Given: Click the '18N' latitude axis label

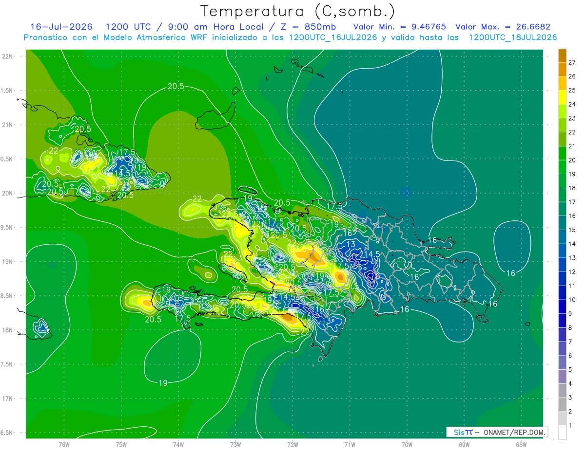Looking at the screenshot, I should (8, 330).
